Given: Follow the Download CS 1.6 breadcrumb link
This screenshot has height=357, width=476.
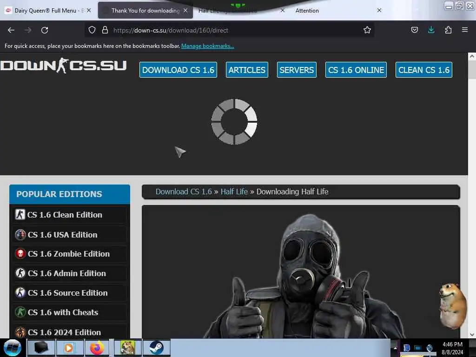Looking at the screenshot, I should (x=184, y=192).
